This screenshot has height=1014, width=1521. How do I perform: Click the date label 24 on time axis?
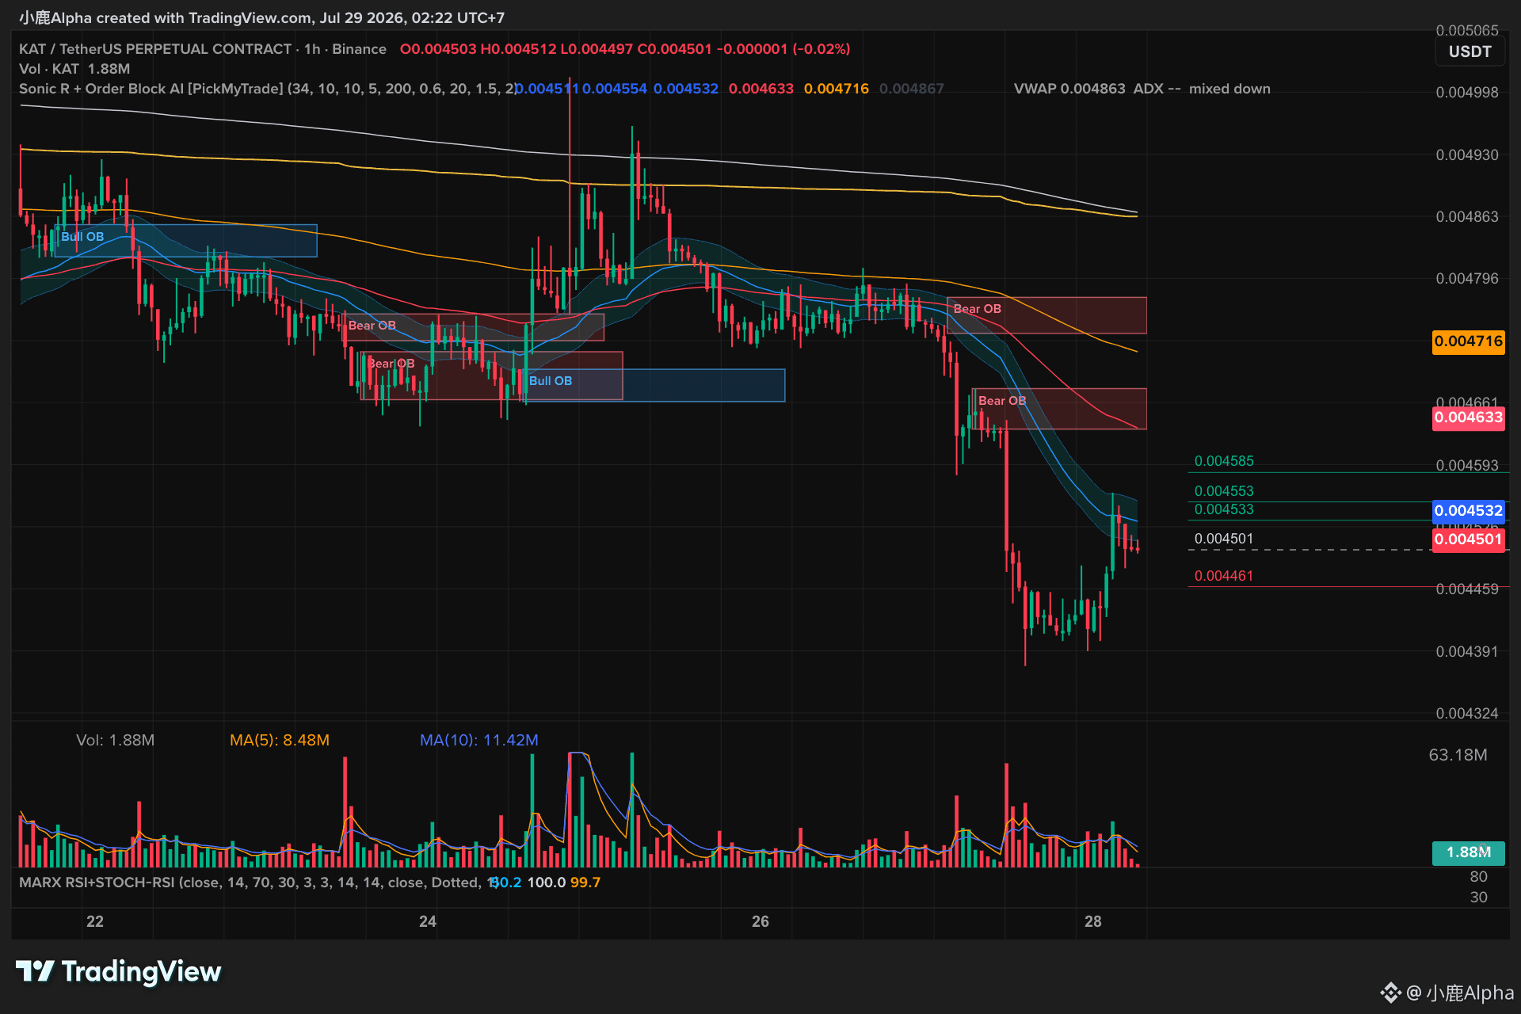(x=428, y=921)
